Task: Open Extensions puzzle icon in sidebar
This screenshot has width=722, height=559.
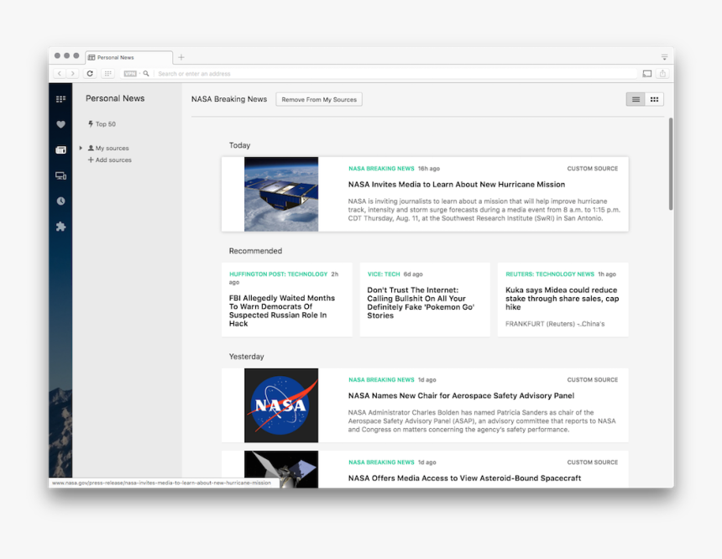Action: [60, 226]
